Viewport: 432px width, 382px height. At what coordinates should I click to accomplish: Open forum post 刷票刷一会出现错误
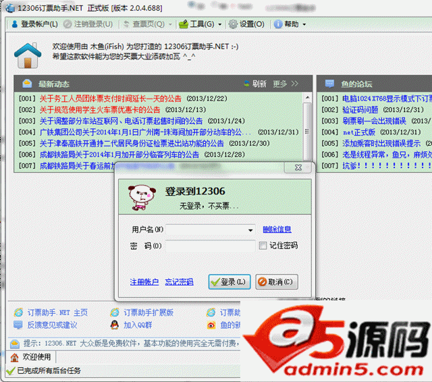click(374, 121)
